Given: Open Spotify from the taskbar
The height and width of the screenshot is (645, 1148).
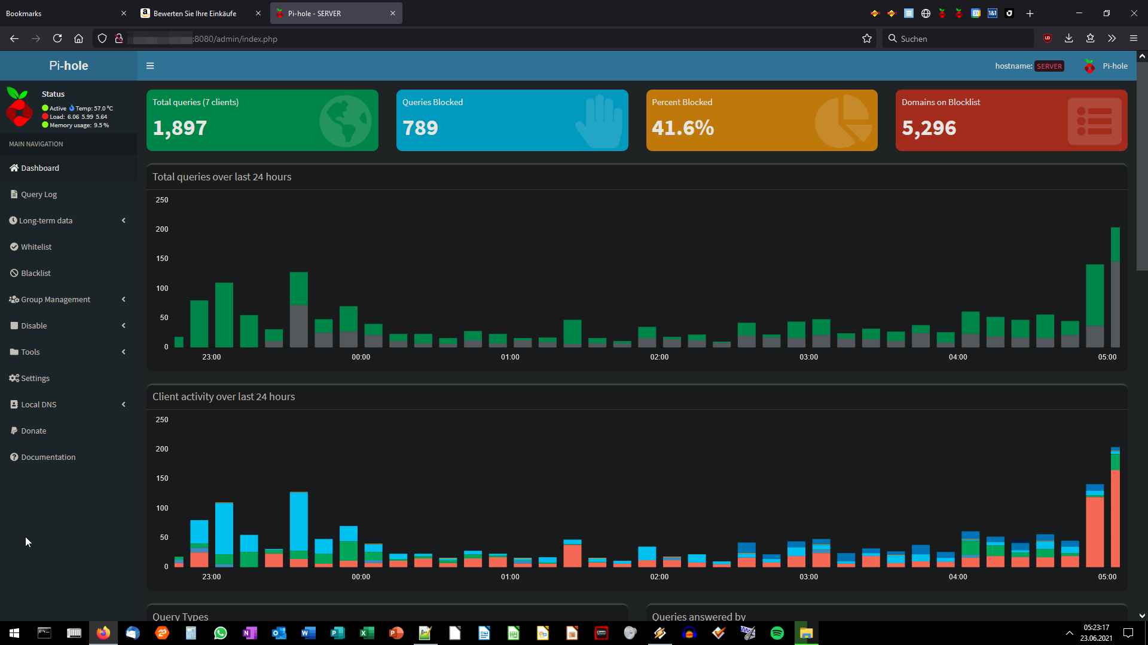Looking at the screenshot, I should coord(777,633).
